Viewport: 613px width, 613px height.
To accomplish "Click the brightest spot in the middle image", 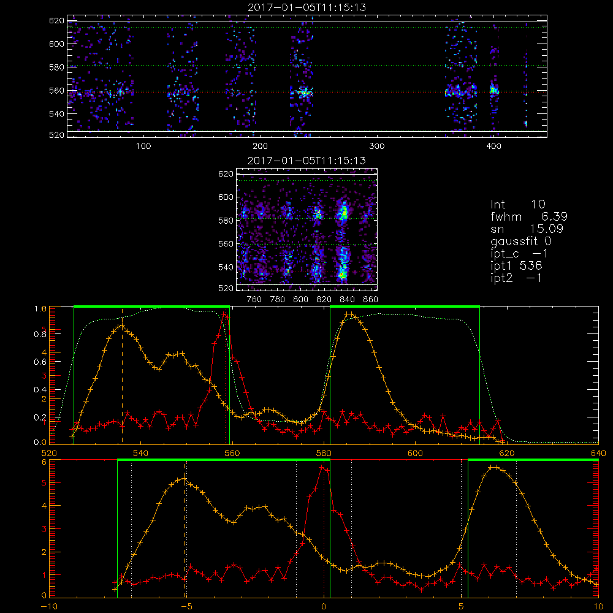I will coord(343,275).
